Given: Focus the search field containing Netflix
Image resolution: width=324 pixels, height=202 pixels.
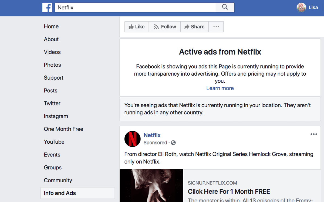Looking at the screenshot, I should tap(135, 8).
